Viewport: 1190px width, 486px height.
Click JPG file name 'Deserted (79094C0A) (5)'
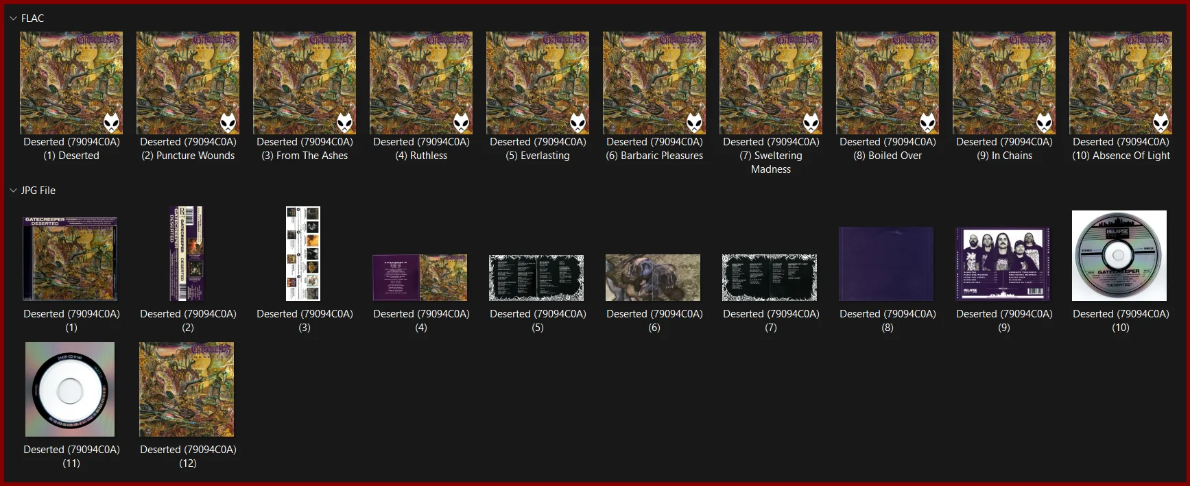click(538, 321)
